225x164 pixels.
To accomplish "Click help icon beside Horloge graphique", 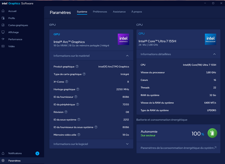I will (x=78, y=89).
